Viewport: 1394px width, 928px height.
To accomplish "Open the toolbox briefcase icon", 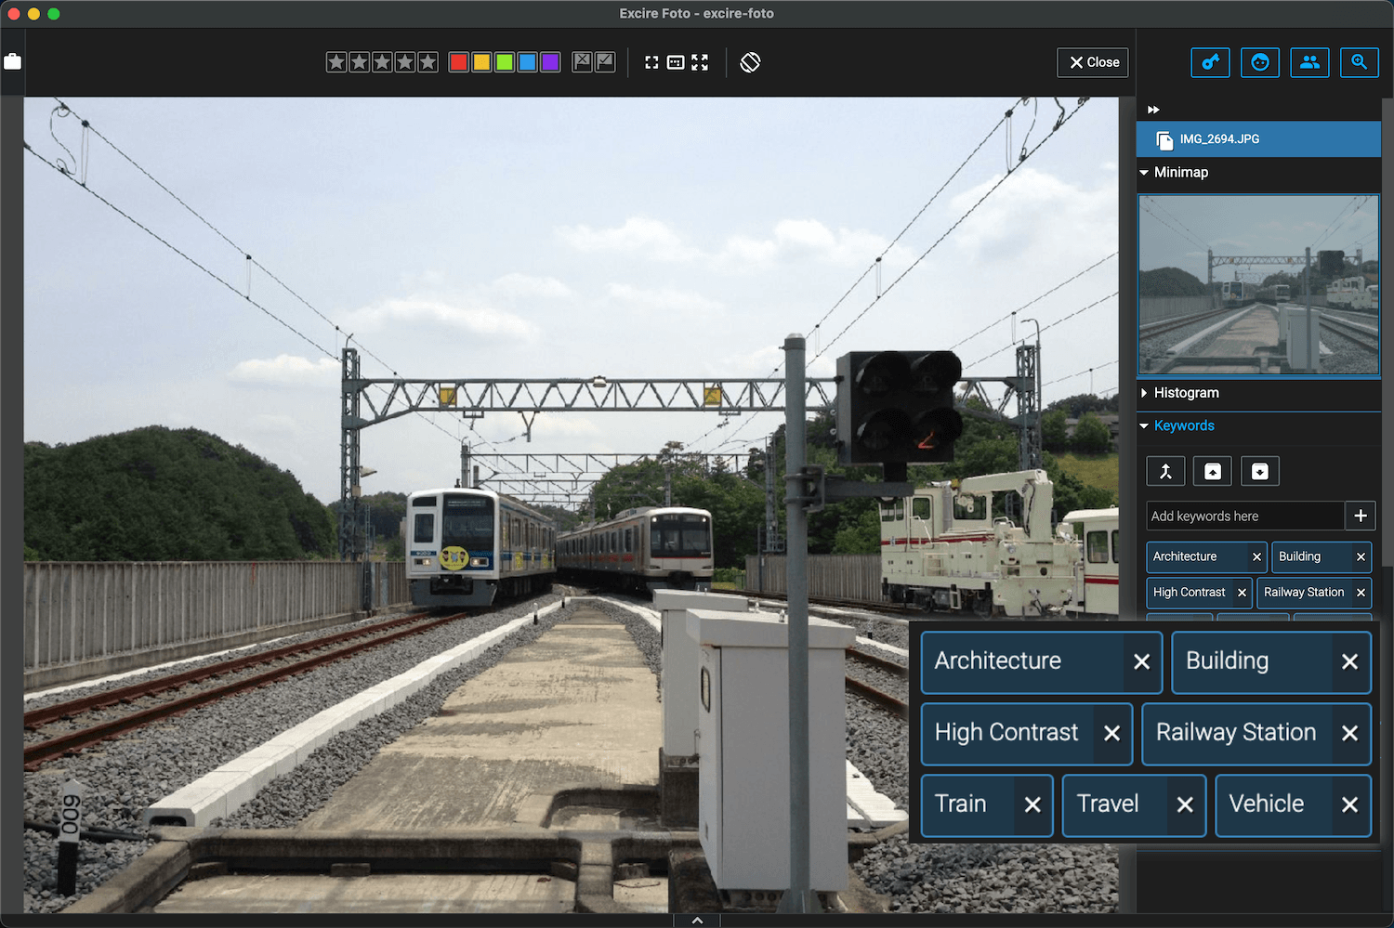I will 12,61.
